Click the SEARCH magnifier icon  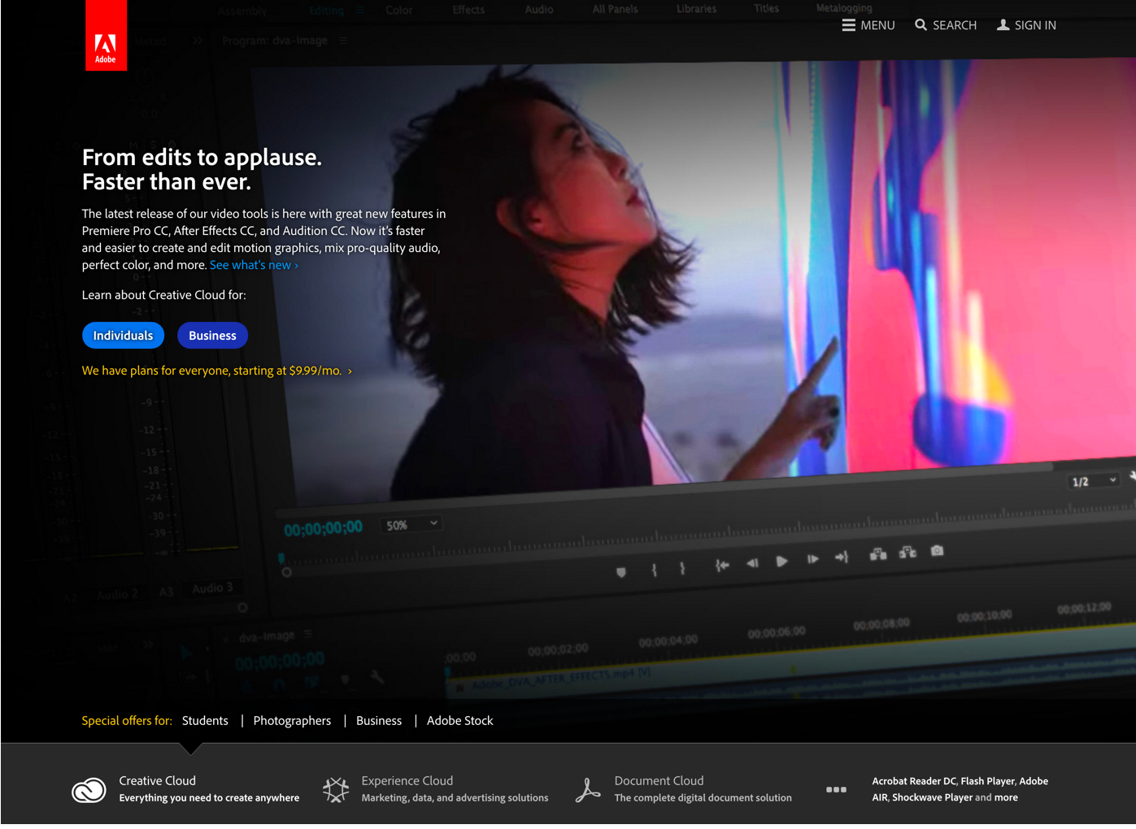click(x=921, y=25)
